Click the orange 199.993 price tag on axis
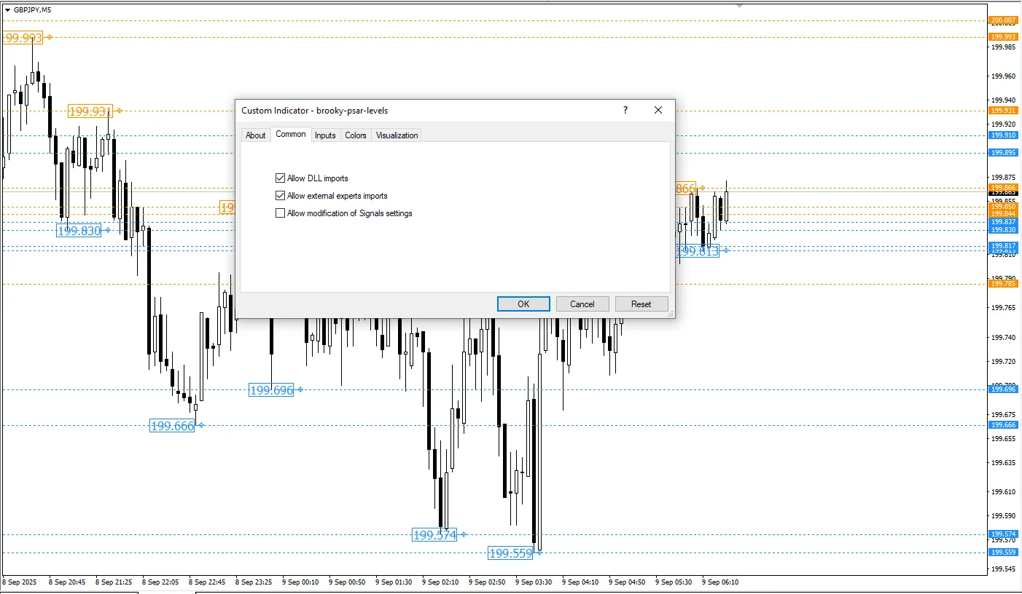This screenshot has height=594, width=1022. (x=1003, y=36)
